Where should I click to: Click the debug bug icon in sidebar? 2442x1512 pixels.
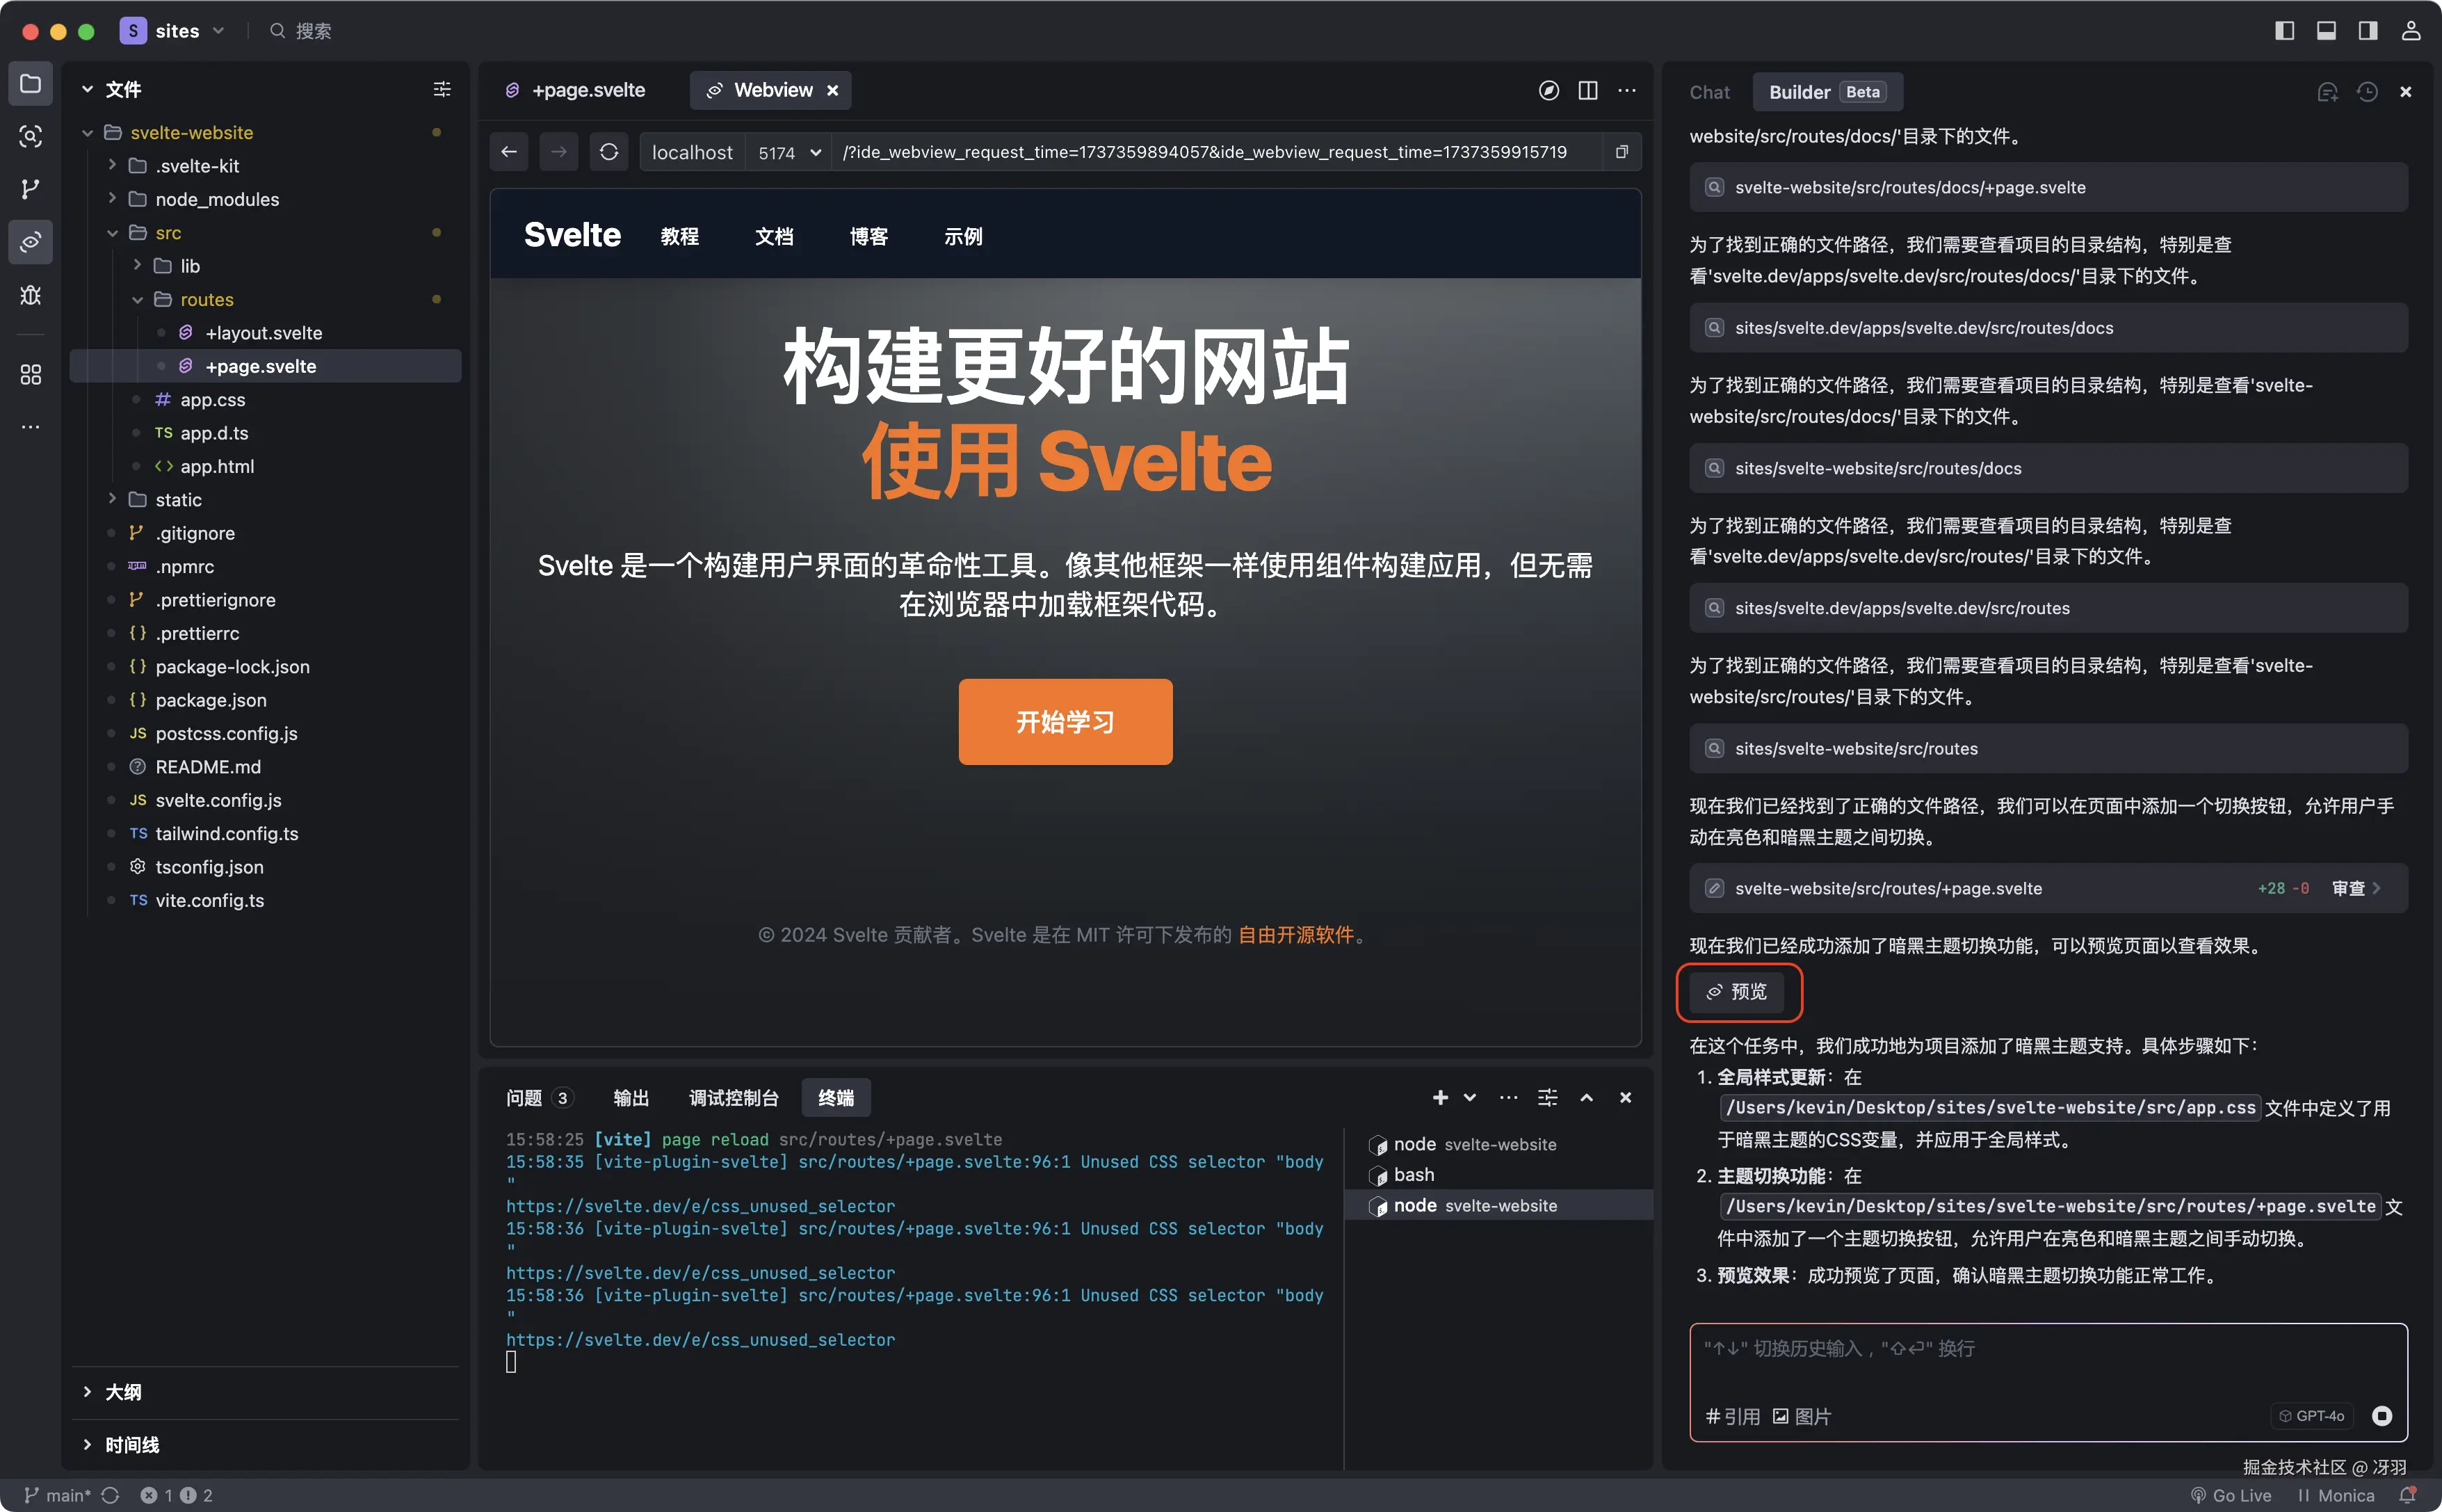coord(30,295)
